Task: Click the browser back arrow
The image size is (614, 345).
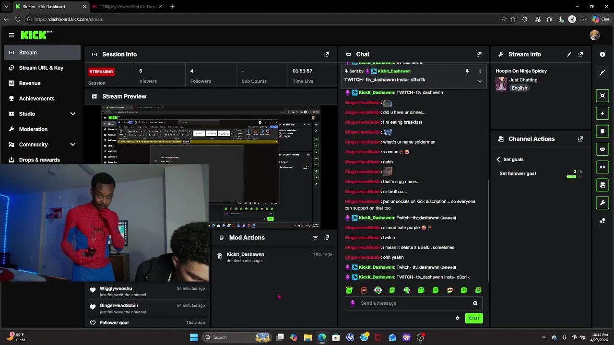Action: pyautogui.click(x=6, y=19)
